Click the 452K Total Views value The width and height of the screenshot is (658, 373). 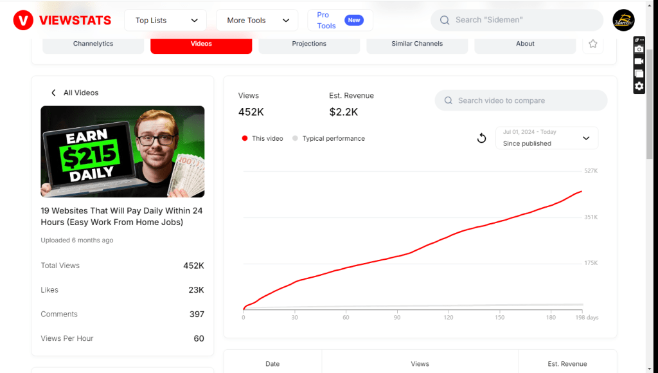[193, 266]
